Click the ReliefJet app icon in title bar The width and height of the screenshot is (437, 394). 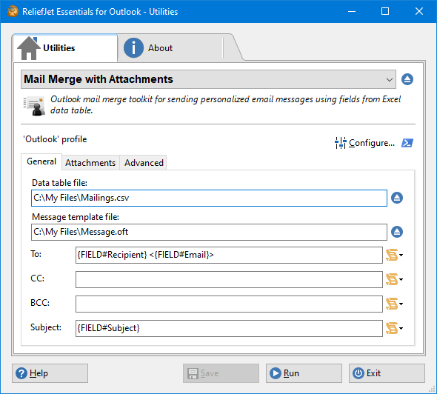13,12
